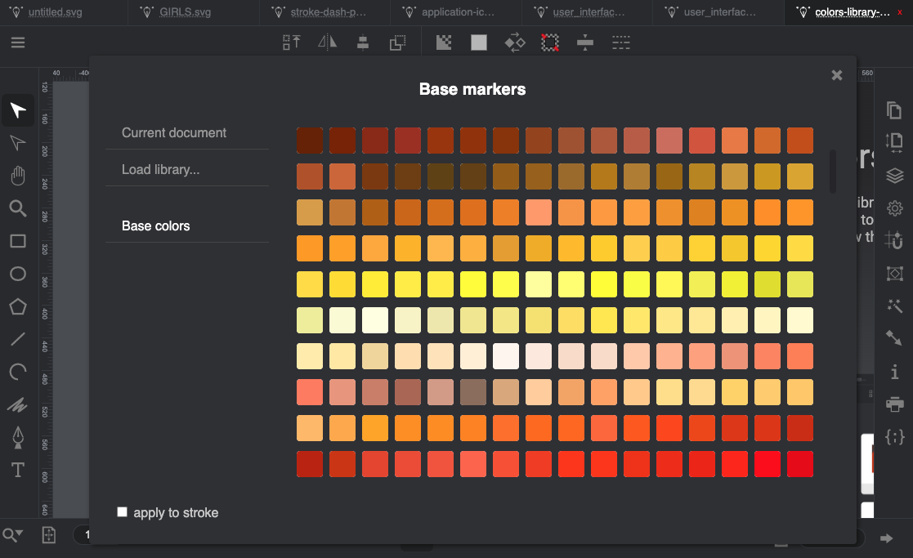Select the Ellipse tool
Image resolution: width=913 pixels, height=558 pixels.
(18, 274)
